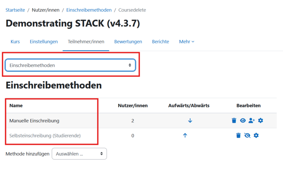Click the Manuelle Einschreibung row name
The height and width of the screenshot is (181, 283).
34,121
